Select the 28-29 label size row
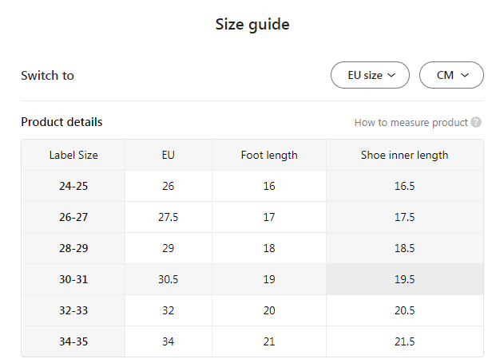The image size is (488, 359). click(x=73, y=248)
